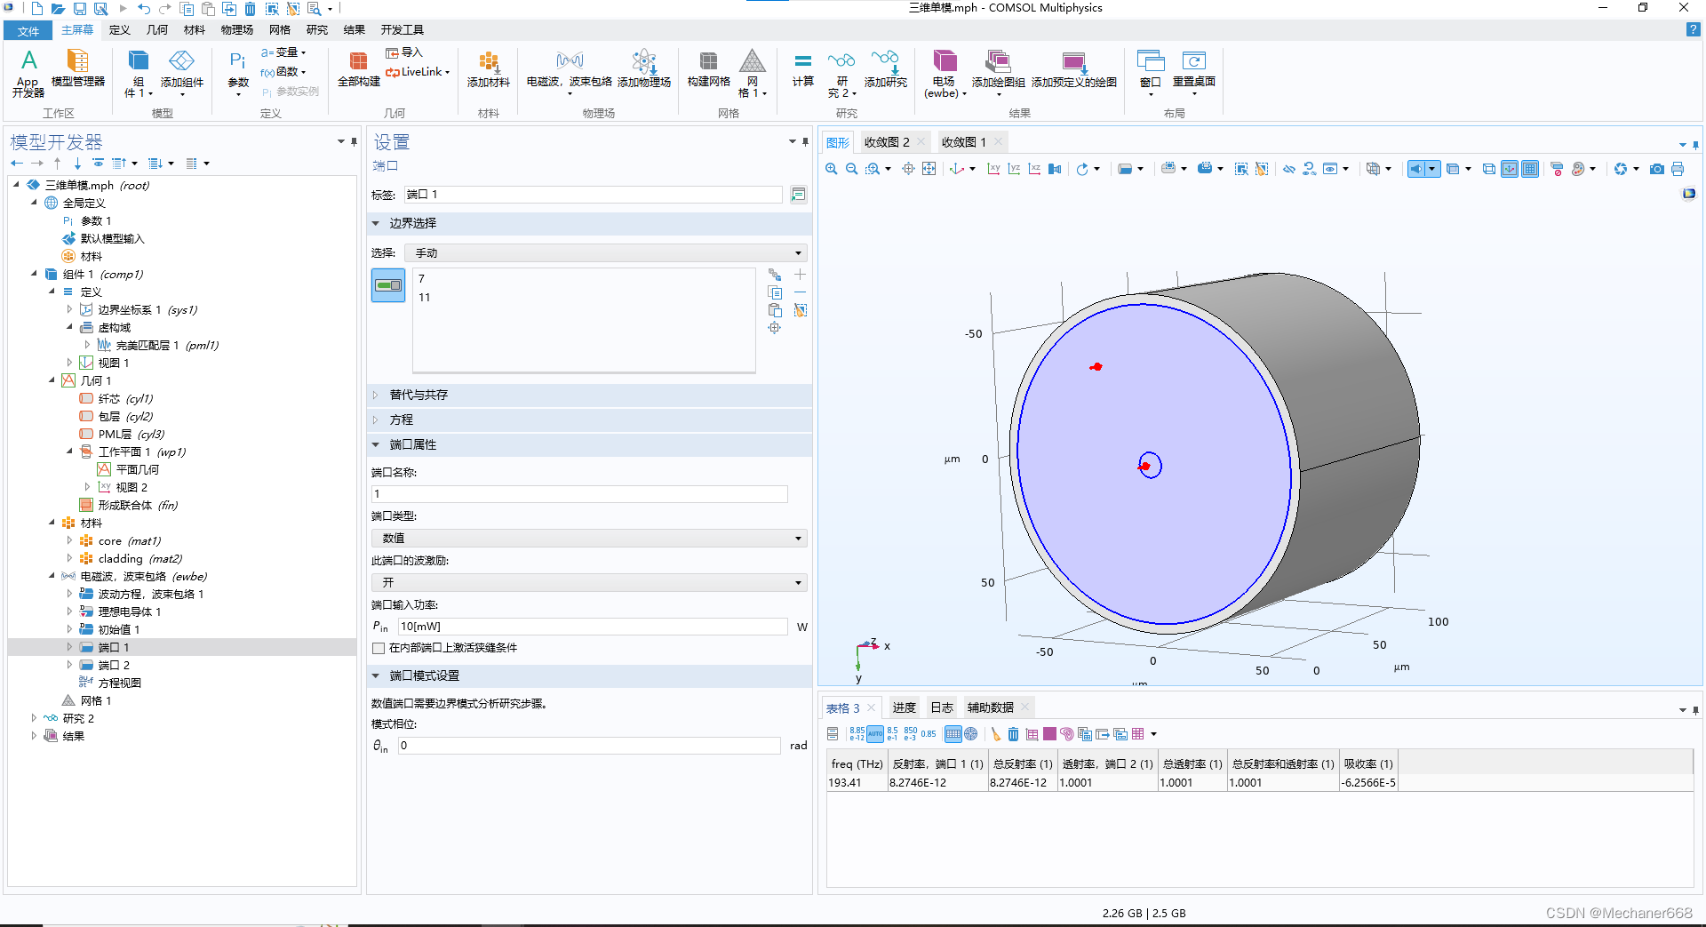Toggle the grid display button in graphics toolbar
The image size is (1706, 927).
pyautogui.click(x=1530, y=169)
